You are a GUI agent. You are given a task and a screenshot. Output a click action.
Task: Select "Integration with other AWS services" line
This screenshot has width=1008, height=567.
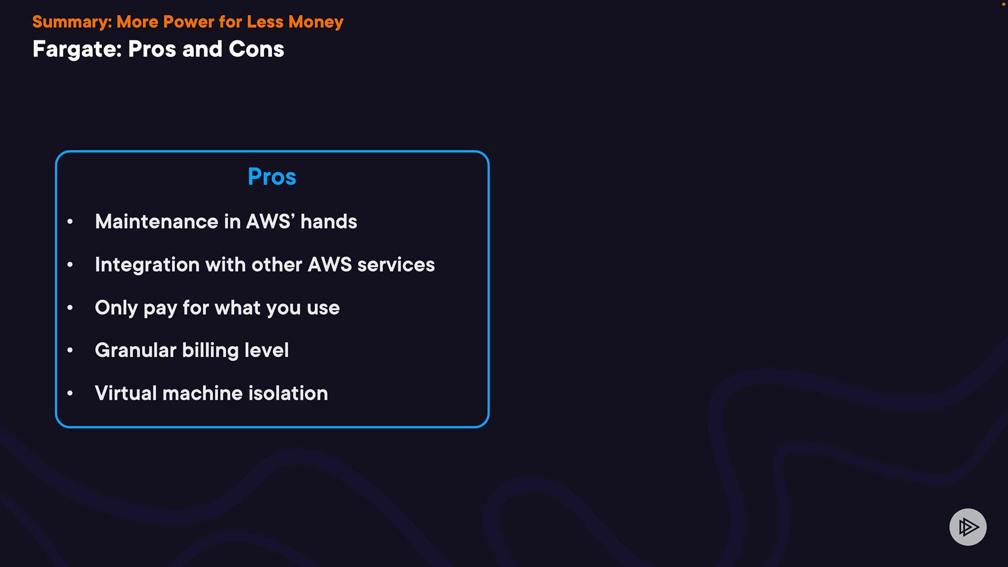265,265
